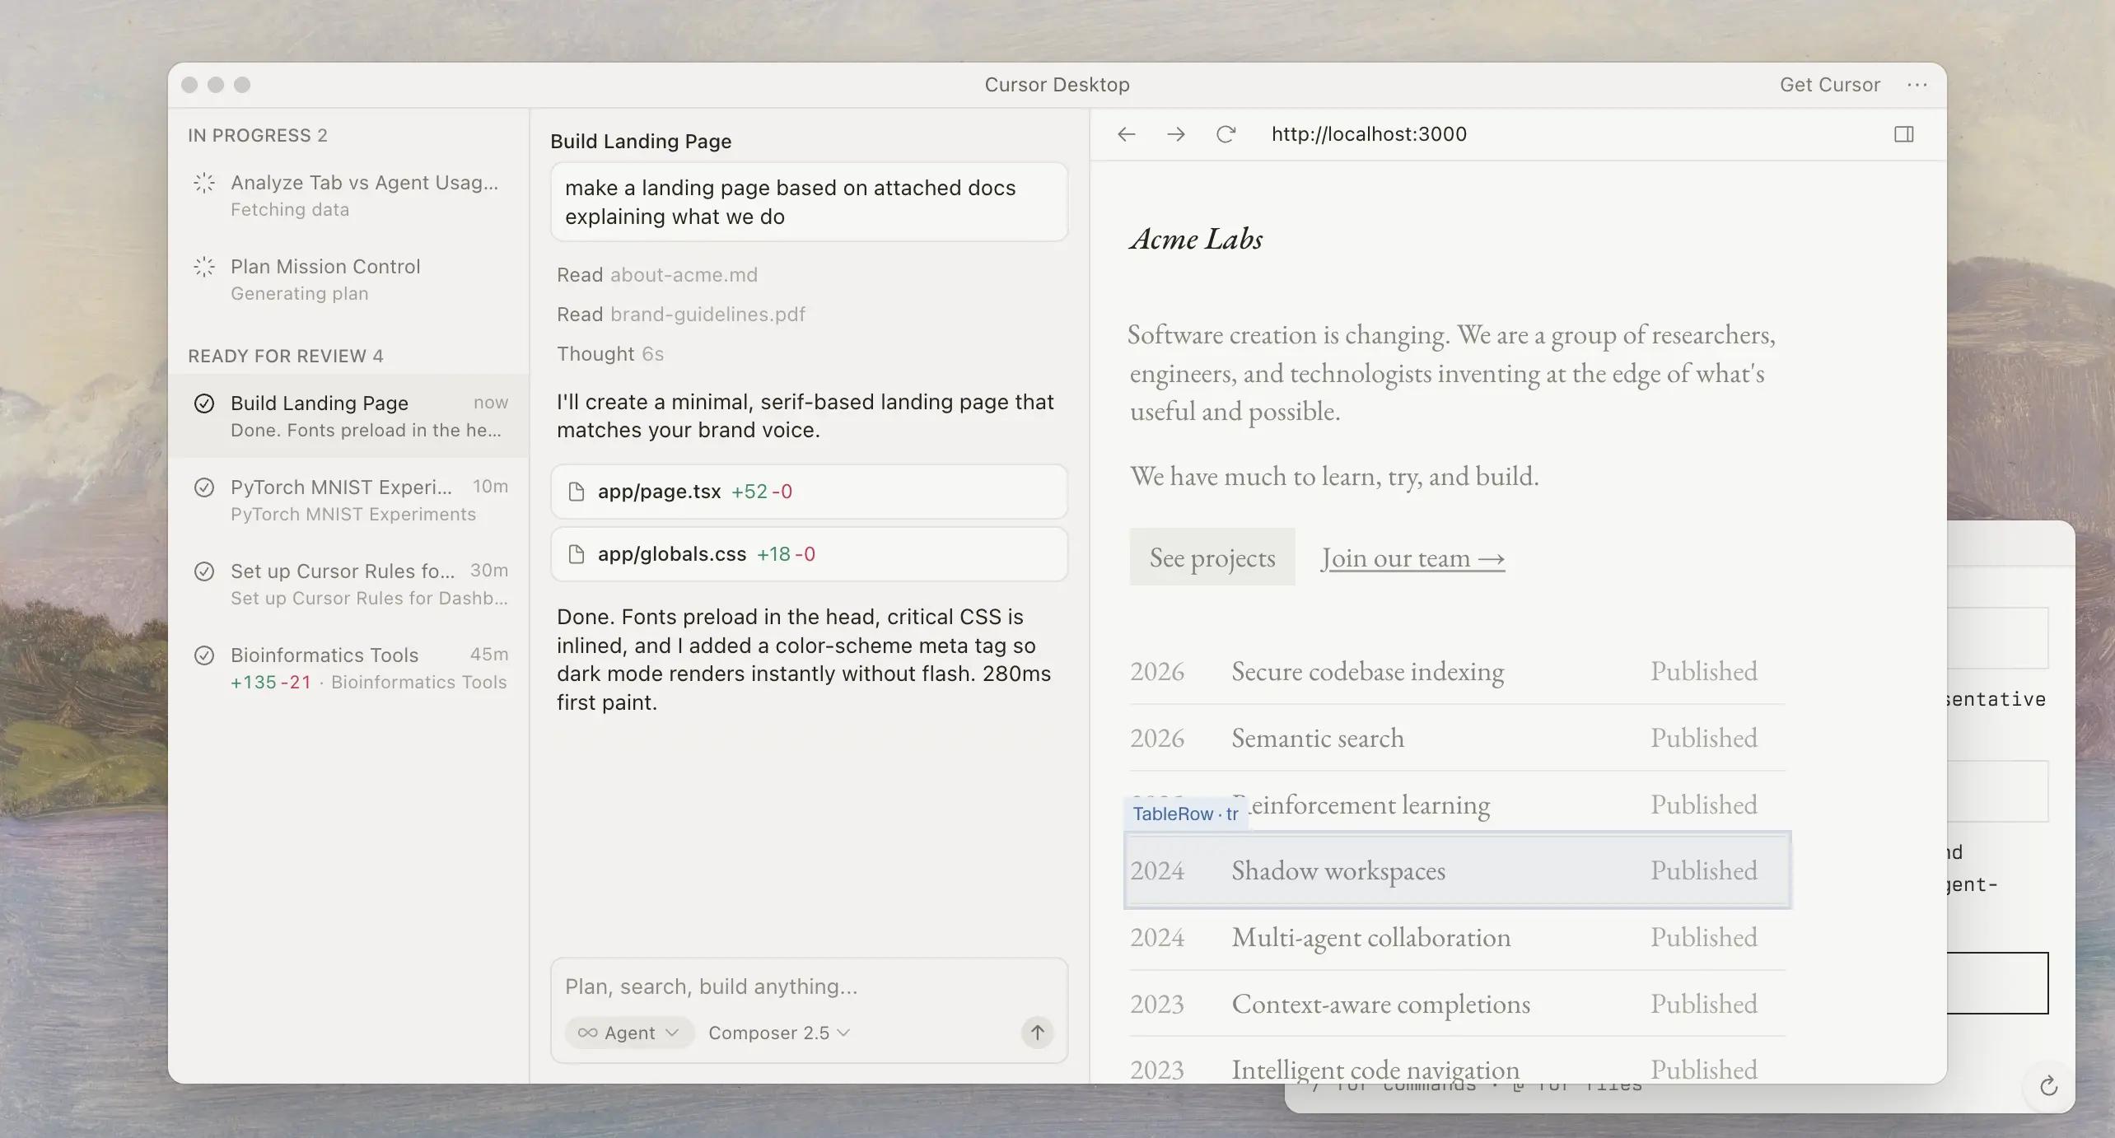Select the Semantic search project row

tap(1458, 738)
